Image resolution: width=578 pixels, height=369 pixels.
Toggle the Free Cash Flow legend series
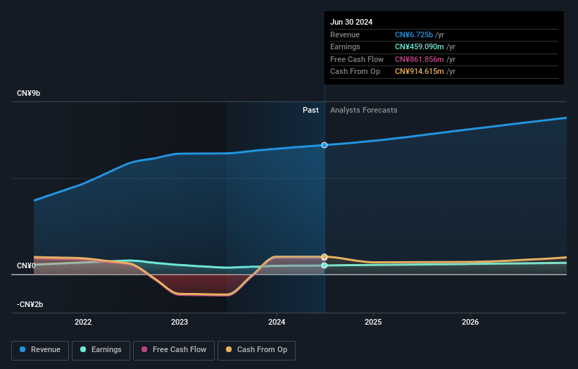click(174, 350)
